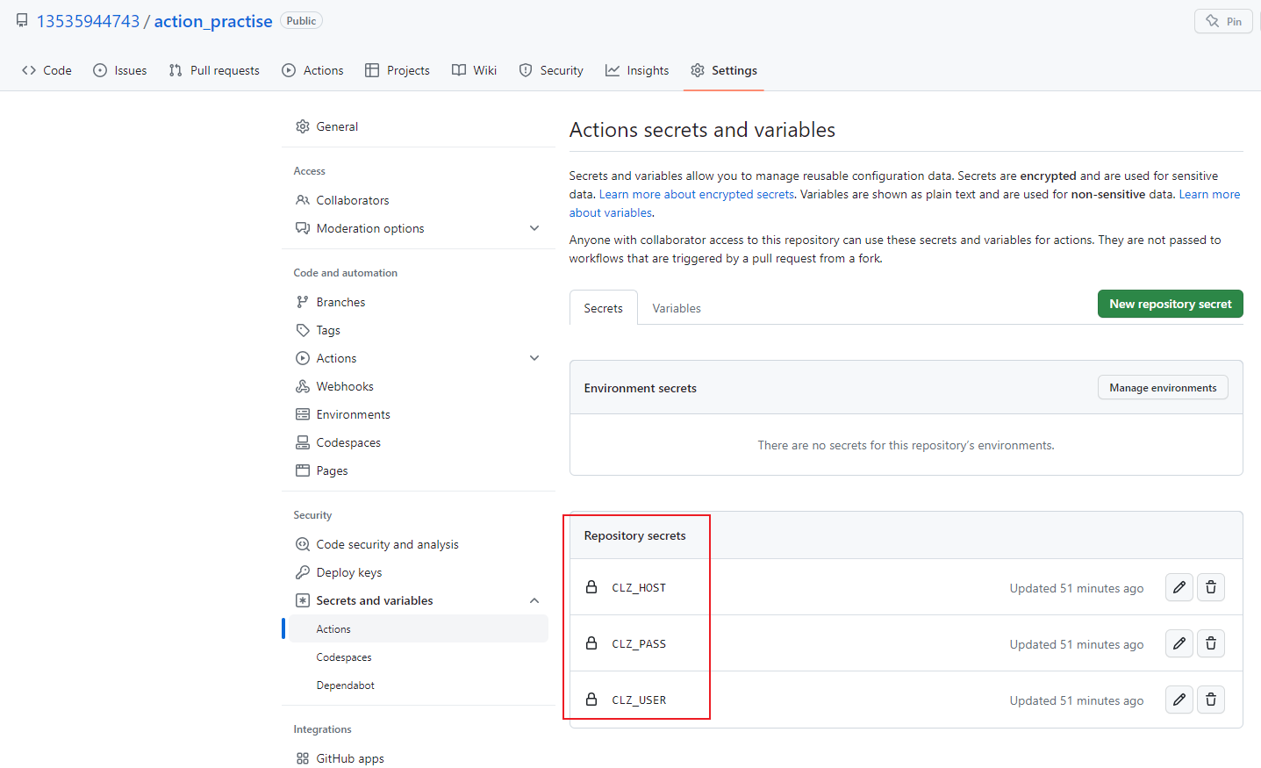The width and height of the screenshot is (1261, 768).
Task: Click the General gear icon in sidebar
Action: pyautogui.click(x=303, y=126)
